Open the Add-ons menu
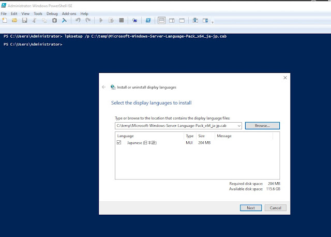Screen dimensions: 331x237 pos(69,14)
